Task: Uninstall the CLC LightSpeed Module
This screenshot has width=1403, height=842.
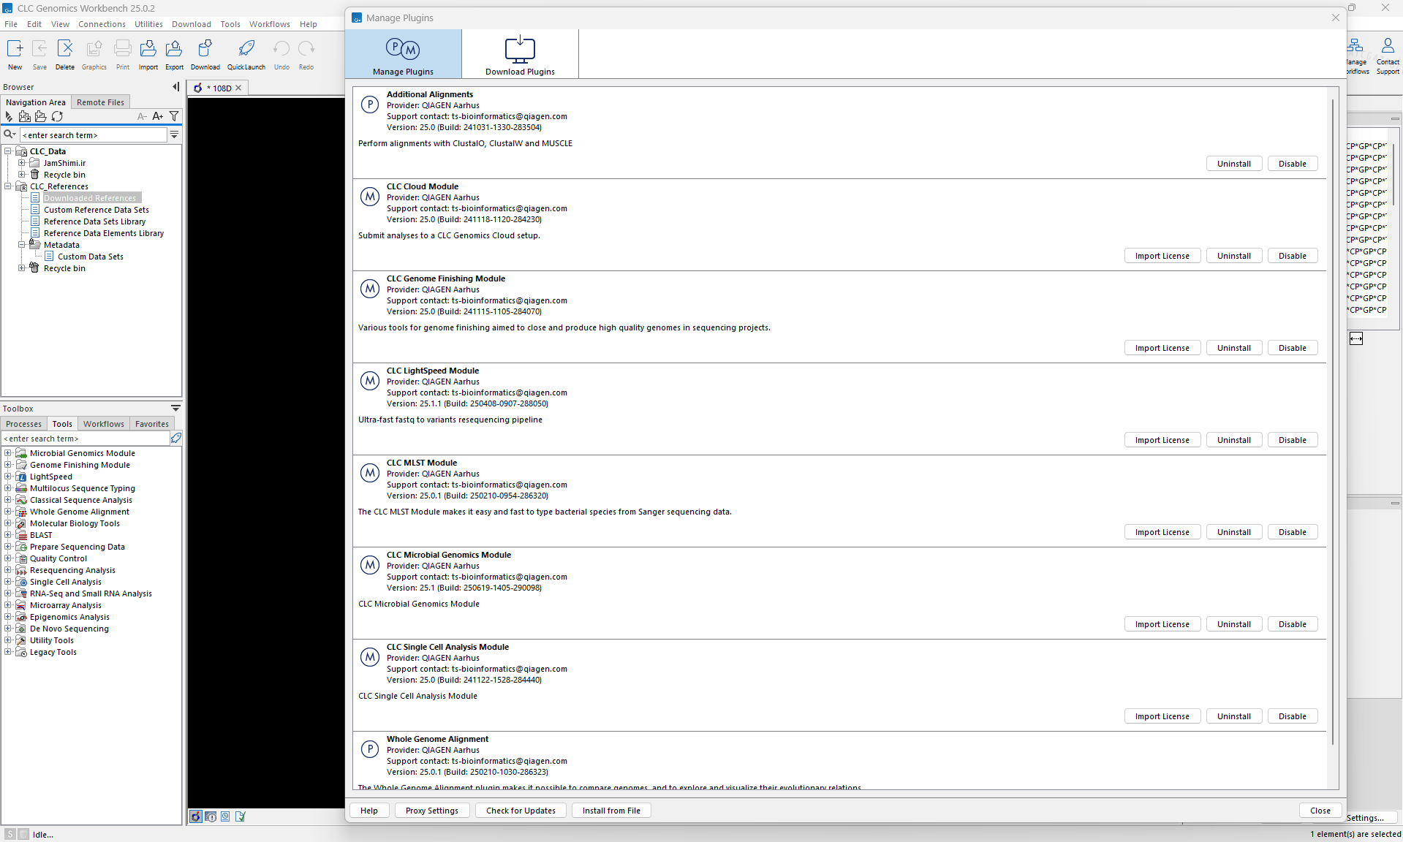Action: click(1234, 440)
